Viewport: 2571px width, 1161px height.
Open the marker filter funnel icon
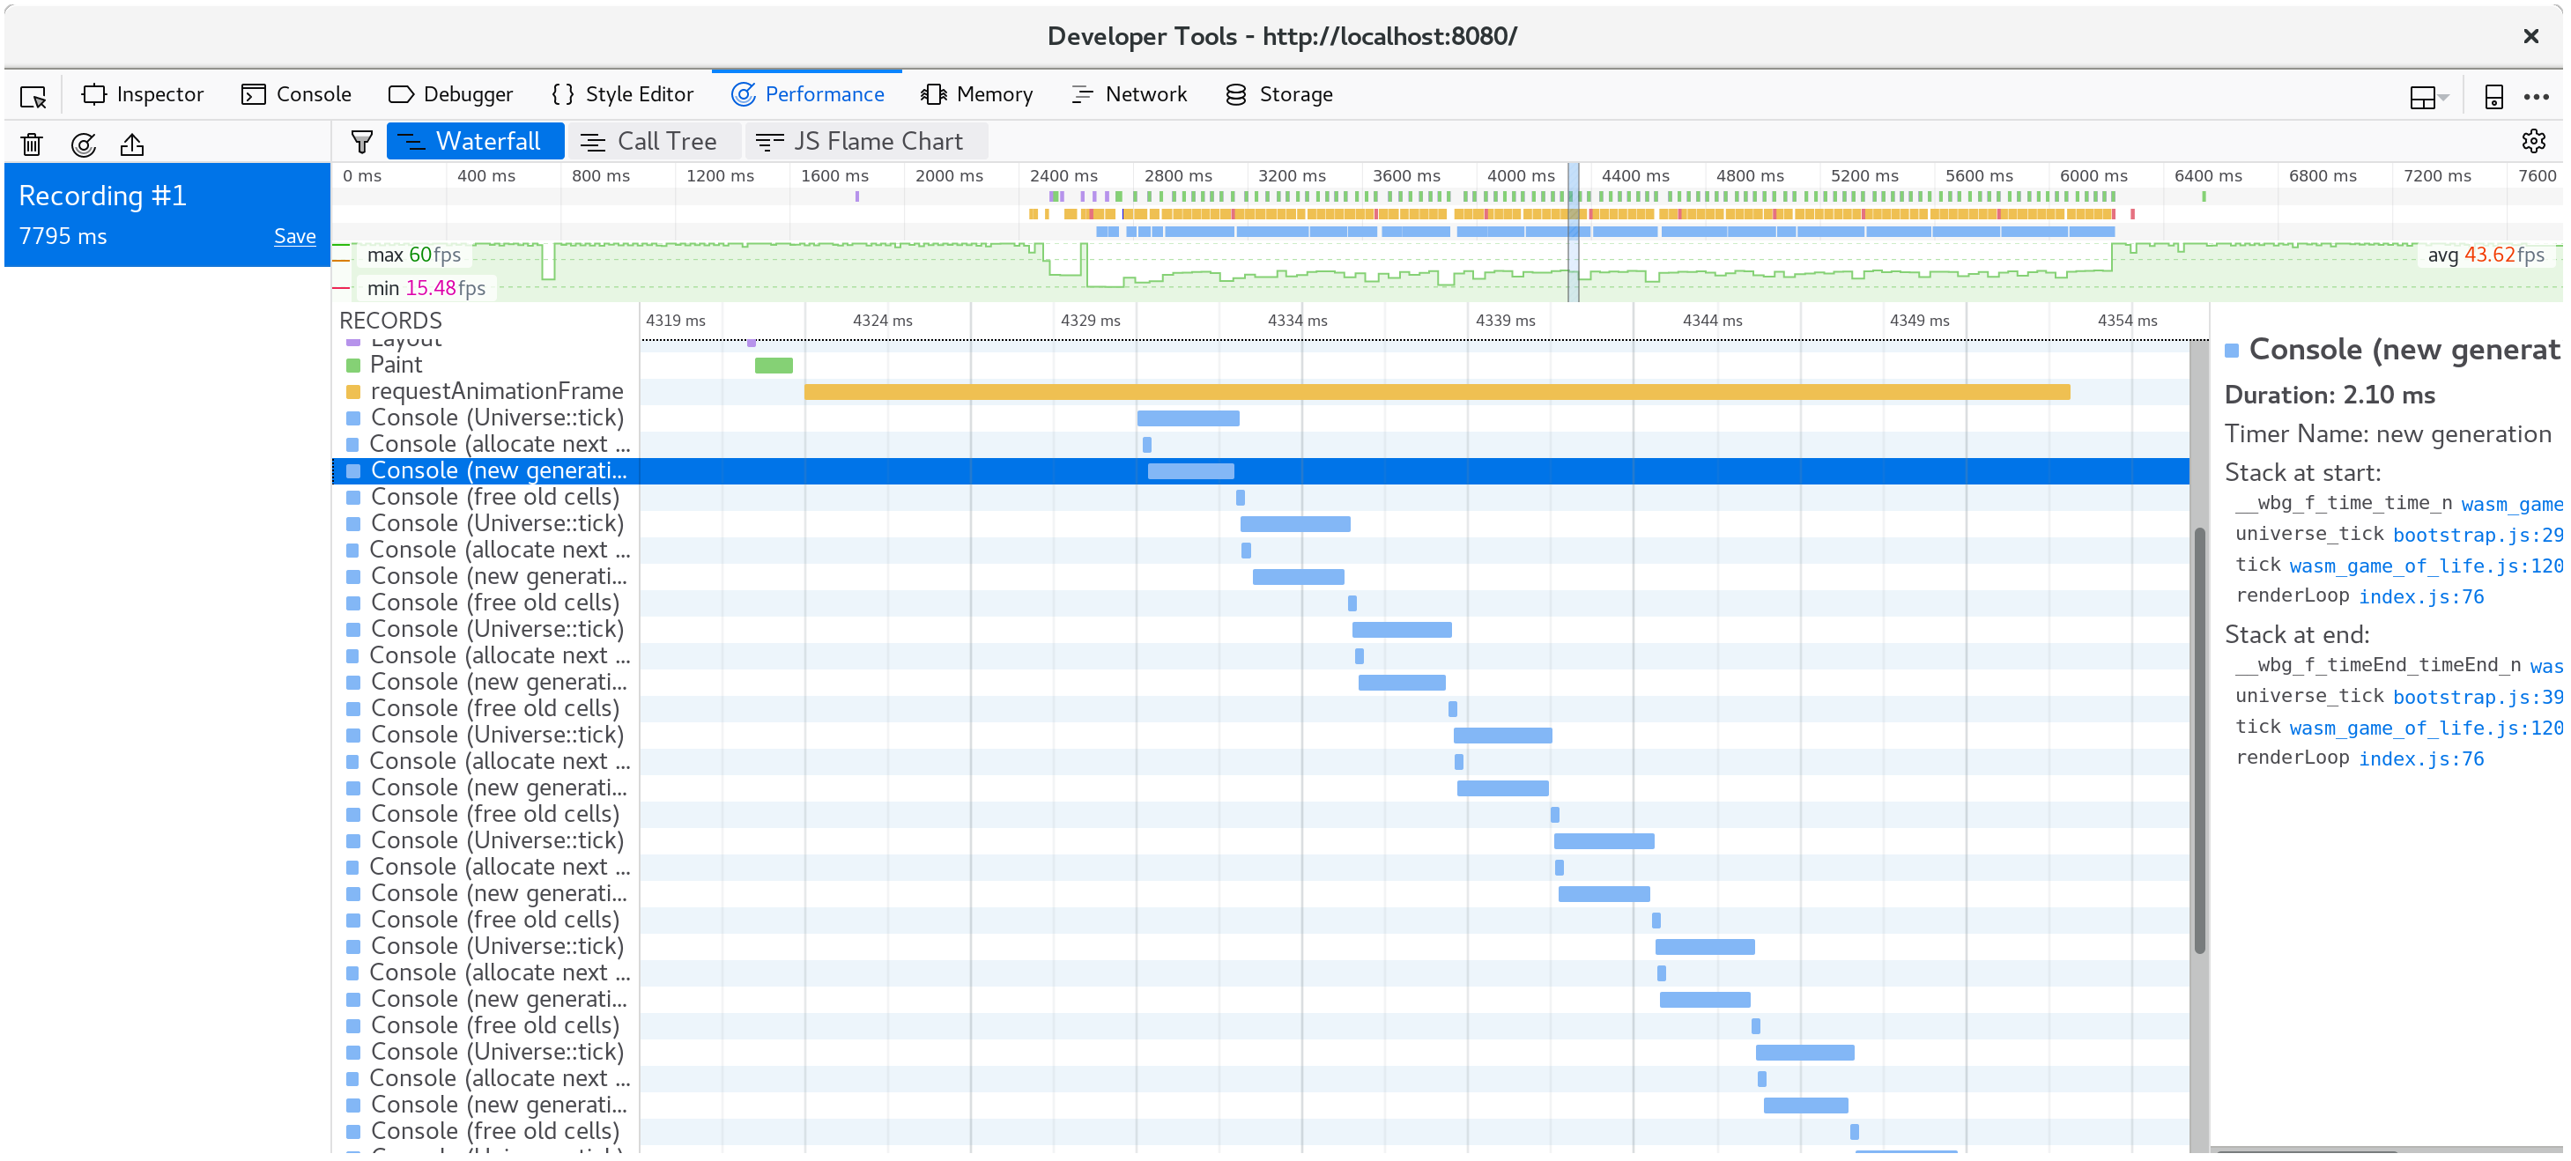(361, 142)
